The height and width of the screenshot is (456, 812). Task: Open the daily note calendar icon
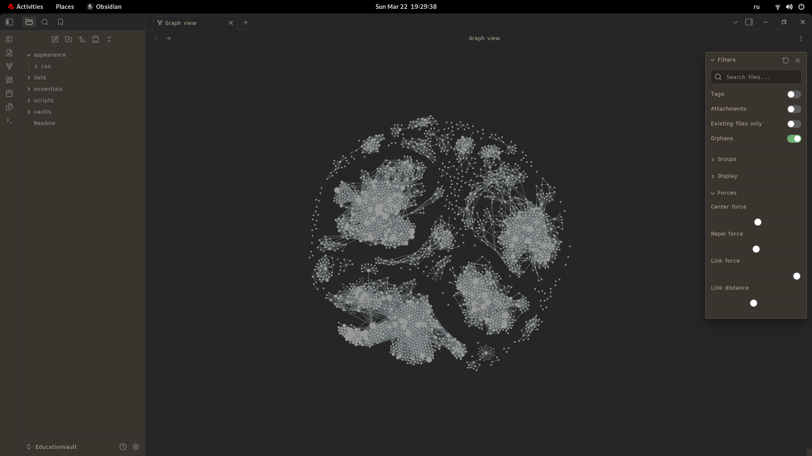coord(9,93)
